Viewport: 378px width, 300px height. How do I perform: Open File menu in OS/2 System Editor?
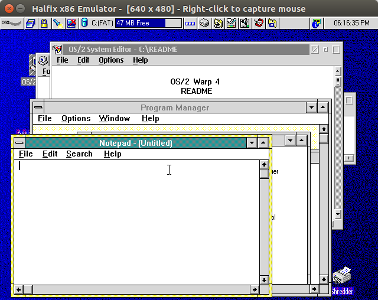pyautogui.click(x=62, y=60)
